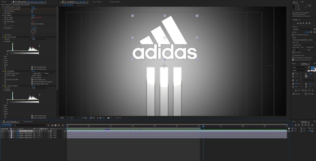Hide layer 4 using its eye icon
Screen dimensions: 316x161
click(x=2, y=137)
